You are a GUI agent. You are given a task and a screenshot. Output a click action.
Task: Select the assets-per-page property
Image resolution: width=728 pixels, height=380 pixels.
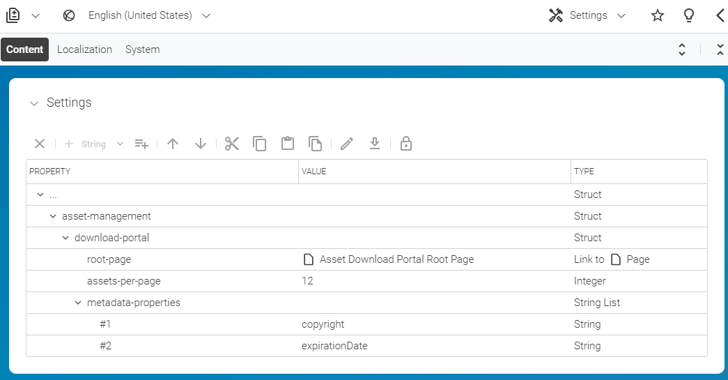tap(124, 281)
